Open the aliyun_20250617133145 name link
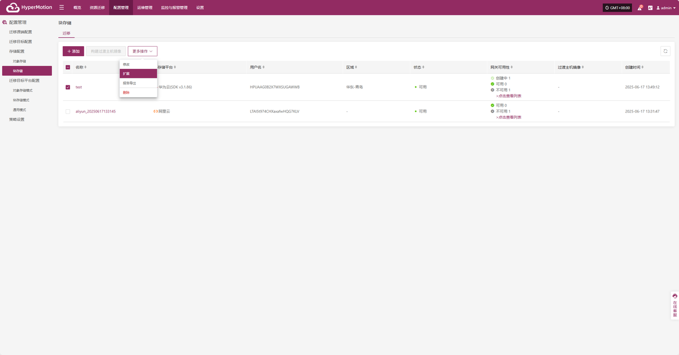The image size is (679, 355). click(x=95, y=111)
